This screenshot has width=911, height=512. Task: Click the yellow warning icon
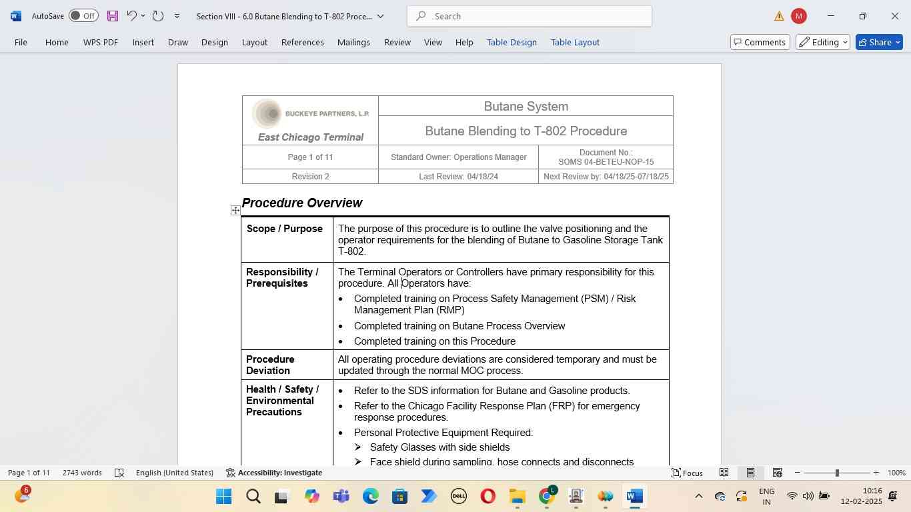click(779, 16)
